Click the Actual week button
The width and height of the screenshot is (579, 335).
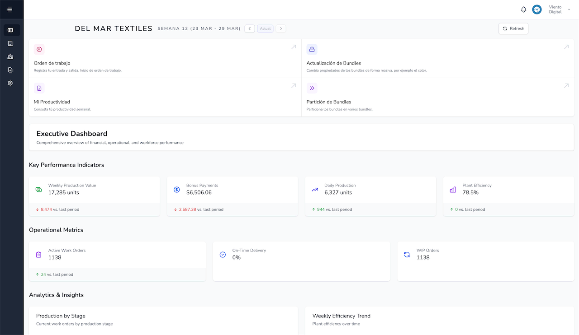click(265, 28)
